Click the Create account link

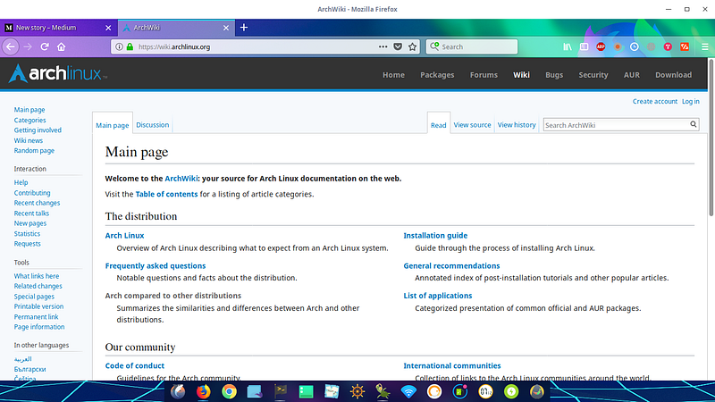coord(655,101)
